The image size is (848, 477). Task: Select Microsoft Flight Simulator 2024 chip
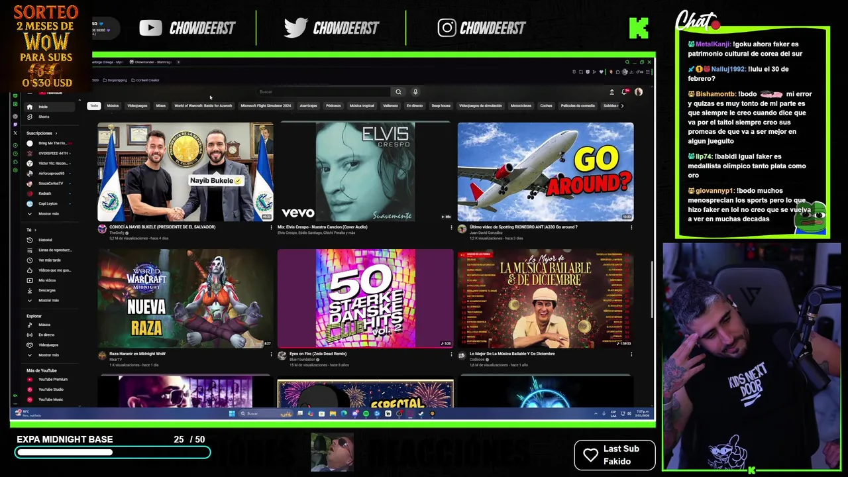tap(266, 105)
